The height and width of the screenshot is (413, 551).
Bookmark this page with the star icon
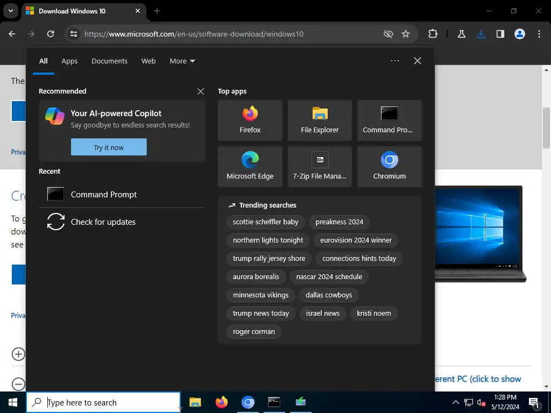[x=406, y=34]
